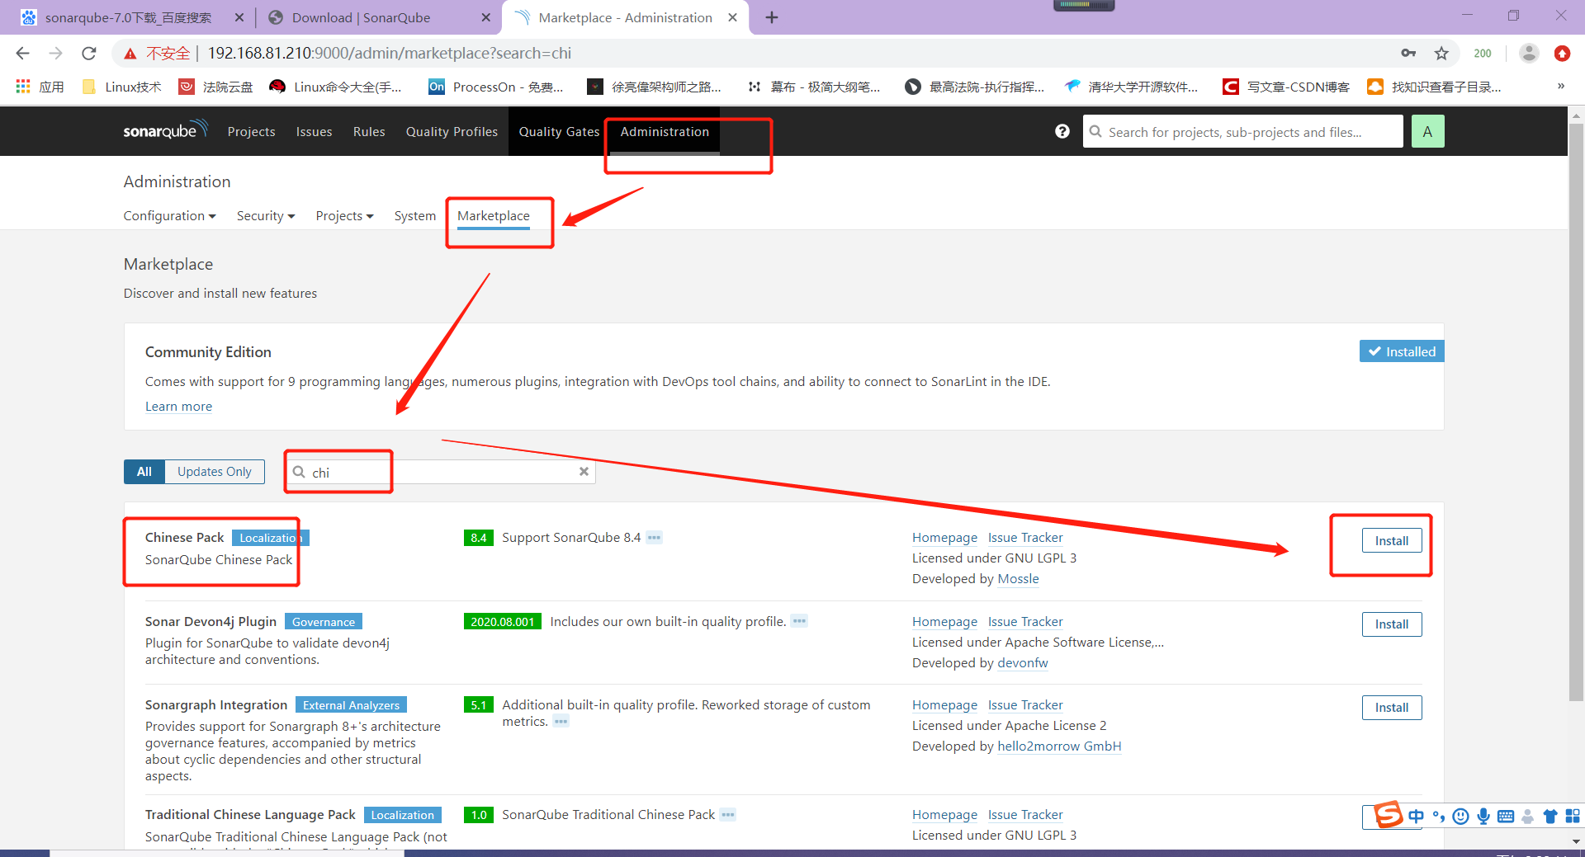Screen dimensions: 1585x857
Task: Click the Sogou input method S icon
Action: 1389,815
